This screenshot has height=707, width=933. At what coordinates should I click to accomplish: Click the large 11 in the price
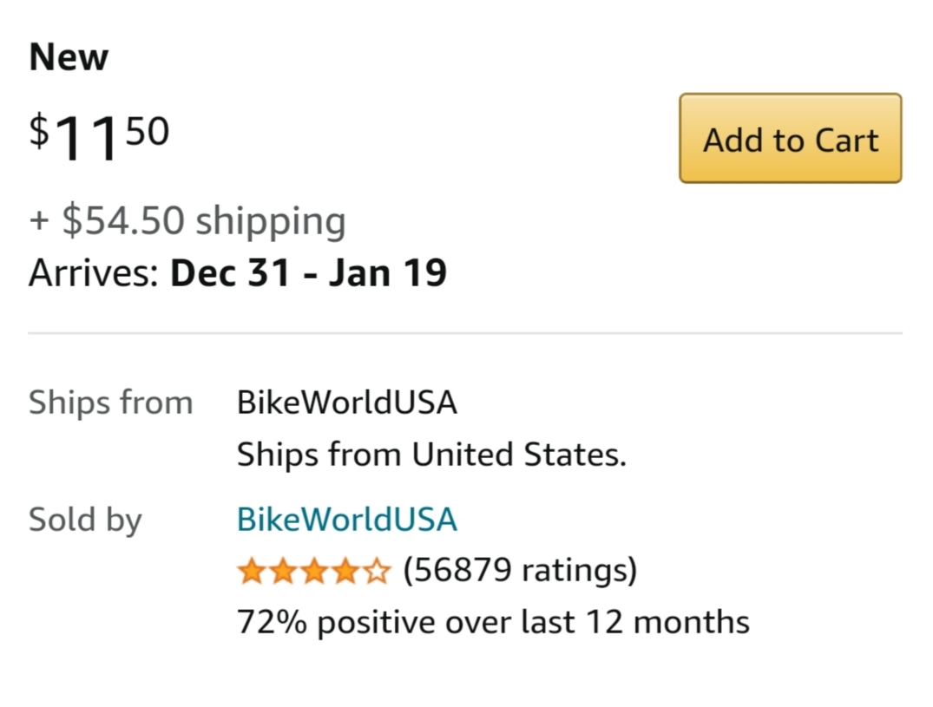point(86,141)
